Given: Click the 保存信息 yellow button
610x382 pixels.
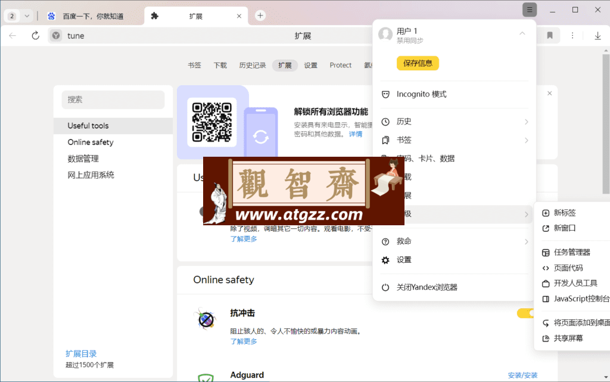Looking at the screenshot, I should click(418, 63).
